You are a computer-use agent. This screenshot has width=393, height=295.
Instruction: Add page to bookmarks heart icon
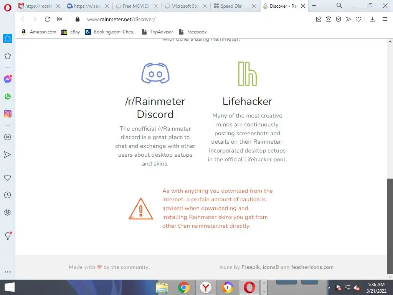358,19
